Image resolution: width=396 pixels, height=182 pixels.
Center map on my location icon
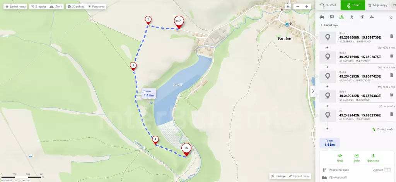pyautogui.click(x=288, y=7)
